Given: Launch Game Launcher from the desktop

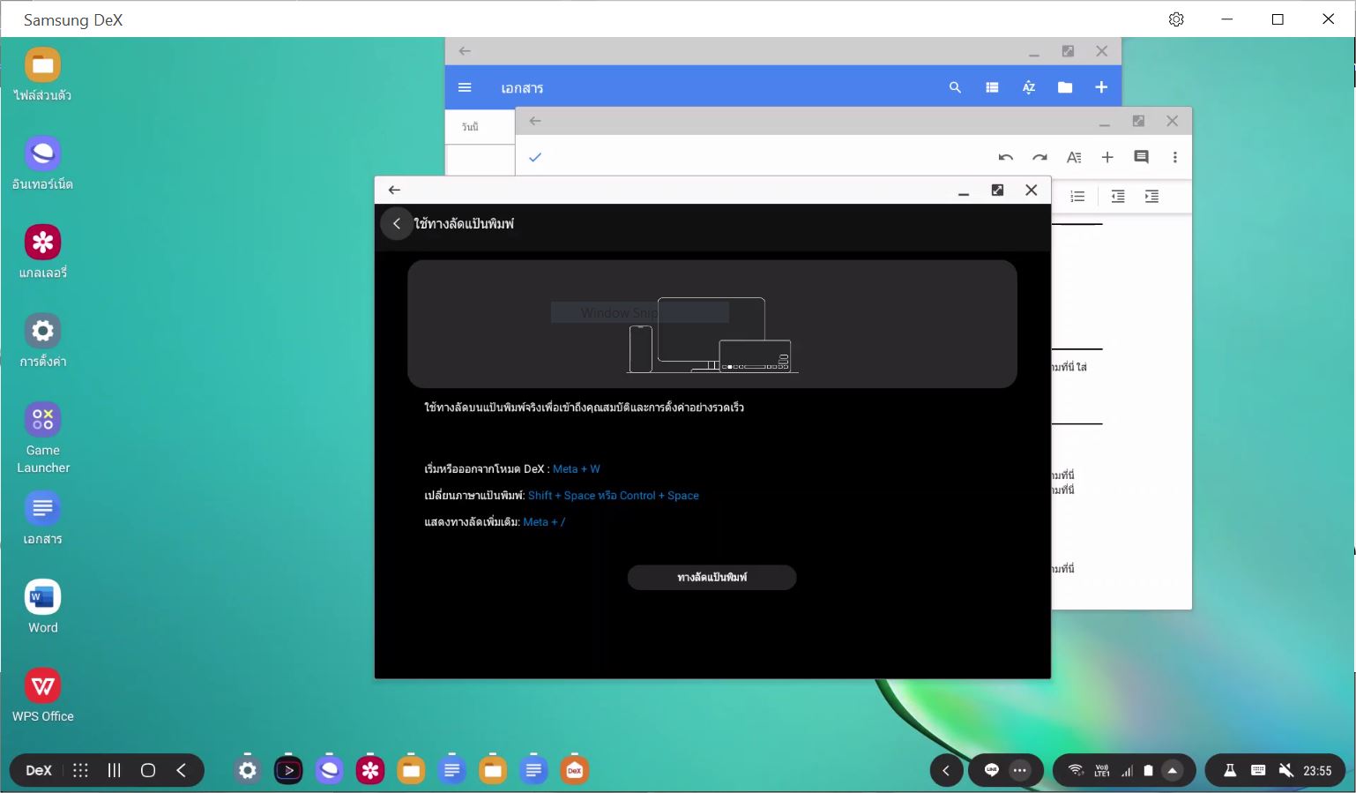Looking at the screenshot, I should tap(42, 438).
